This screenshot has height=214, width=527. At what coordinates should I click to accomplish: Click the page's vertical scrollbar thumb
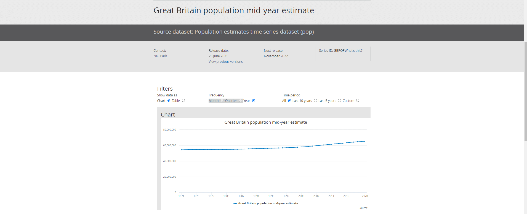point(525,91)
